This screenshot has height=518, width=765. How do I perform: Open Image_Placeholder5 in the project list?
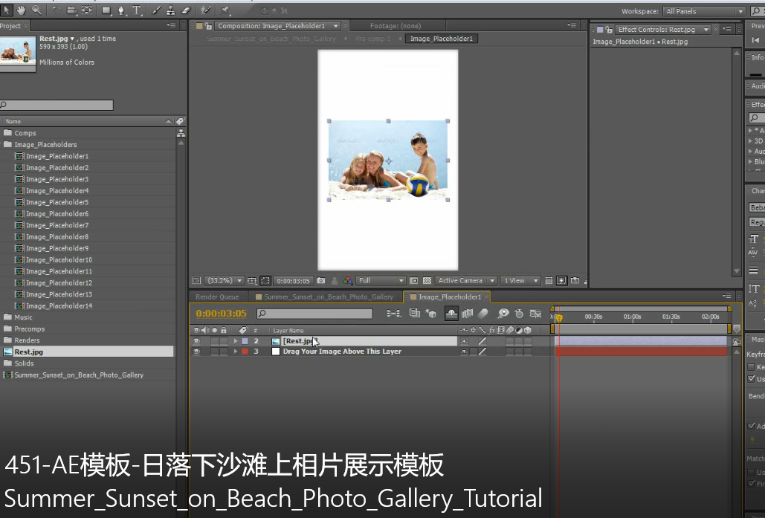point(57,202)
